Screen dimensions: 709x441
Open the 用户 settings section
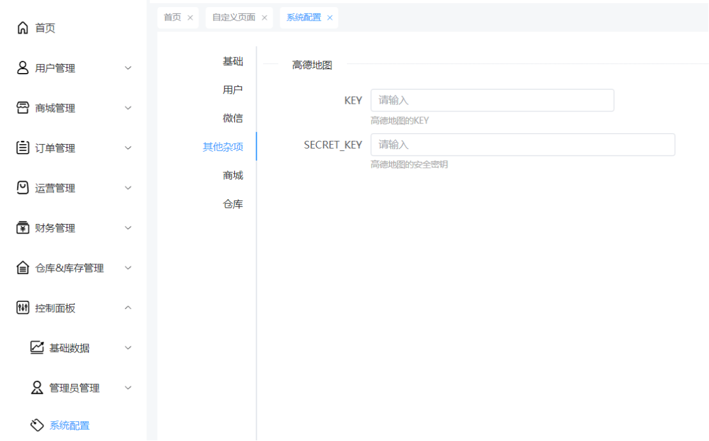pos(233,90)
